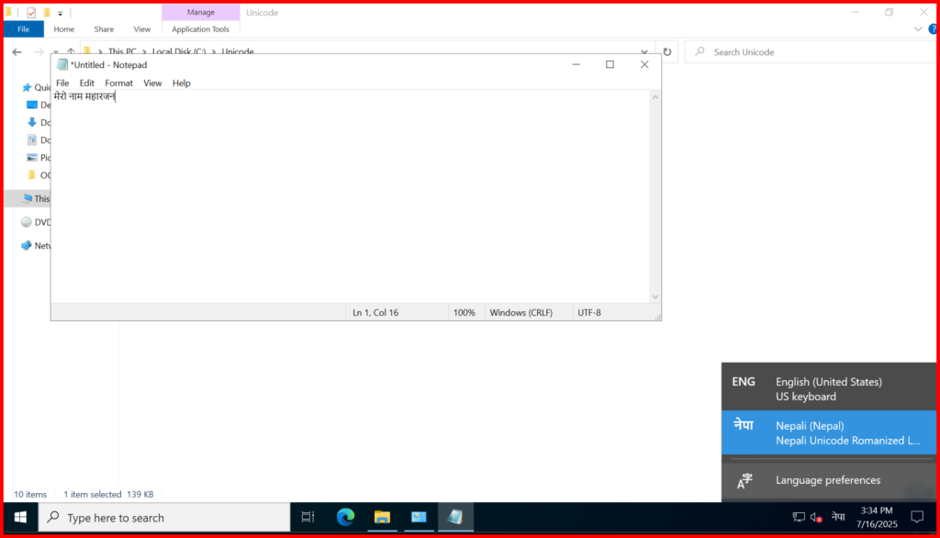The image size is (940, 538).
Task: Click the Notepad title bar icon
Action: pyautogui.click(x=62, y=65)
